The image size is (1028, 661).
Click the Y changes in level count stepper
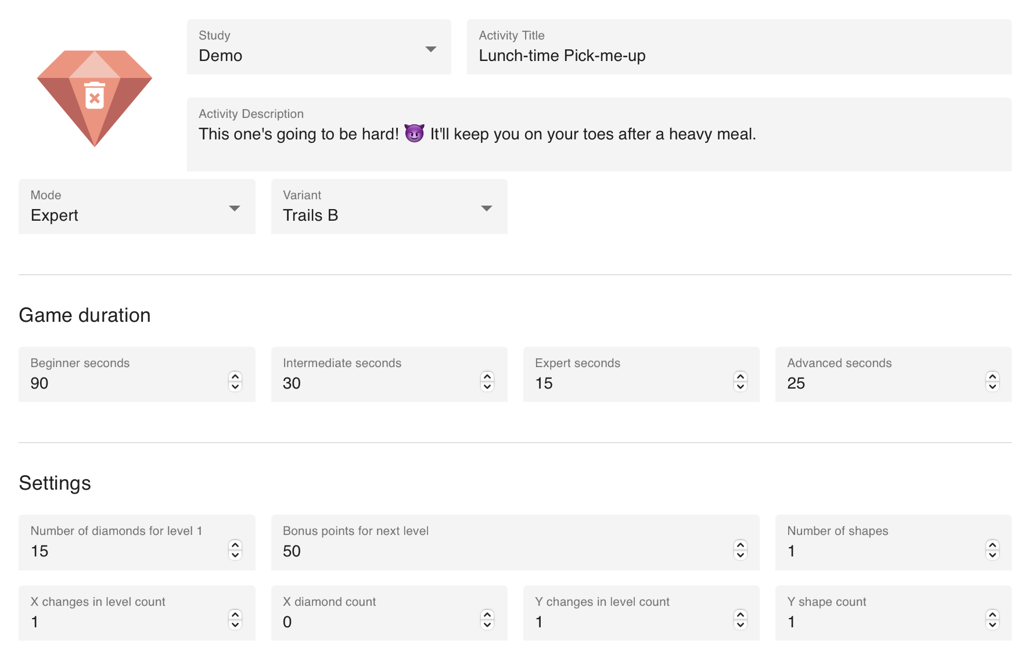click(740, 620)
